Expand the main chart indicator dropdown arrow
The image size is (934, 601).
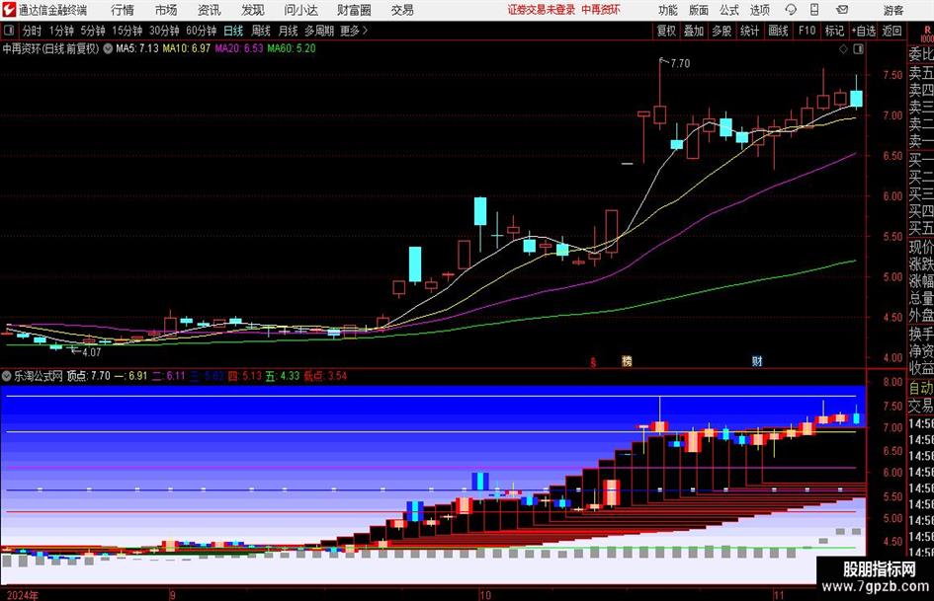click(x=108, y=48)
